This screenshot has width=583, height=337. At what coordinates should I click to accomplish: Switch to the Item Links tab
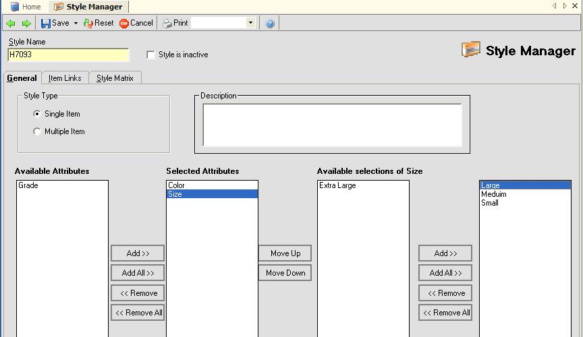(65, 78)
